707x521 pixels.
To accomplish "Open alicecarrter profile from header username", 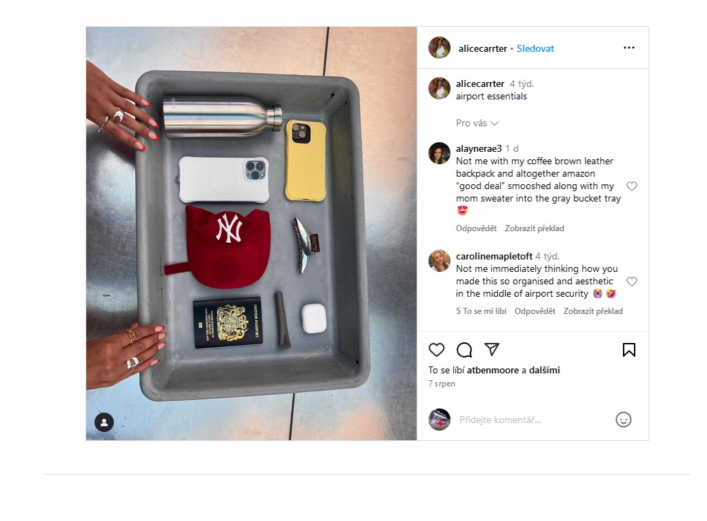I will [482, 49].
